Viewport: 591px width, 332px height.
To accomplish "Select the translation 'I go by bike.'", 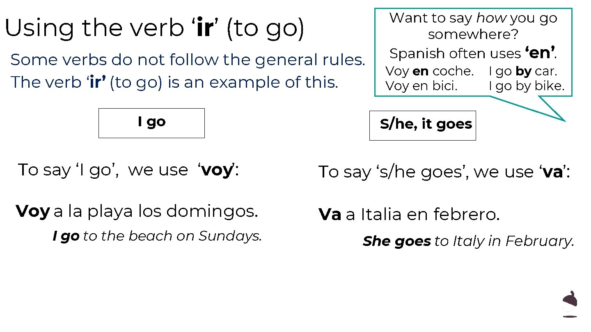I will (527, 86).
